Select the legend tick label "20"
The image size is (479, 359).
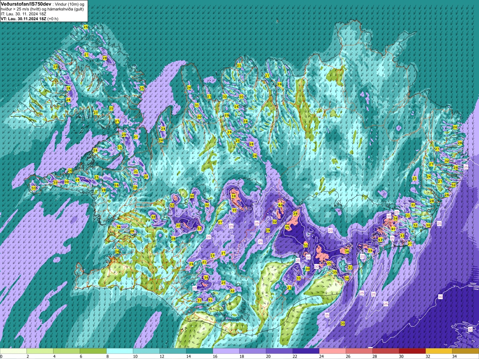pos(268,356)
